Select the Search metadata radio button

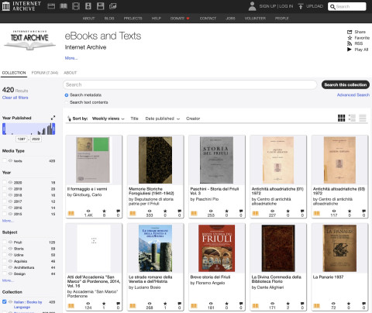(67, 95)
